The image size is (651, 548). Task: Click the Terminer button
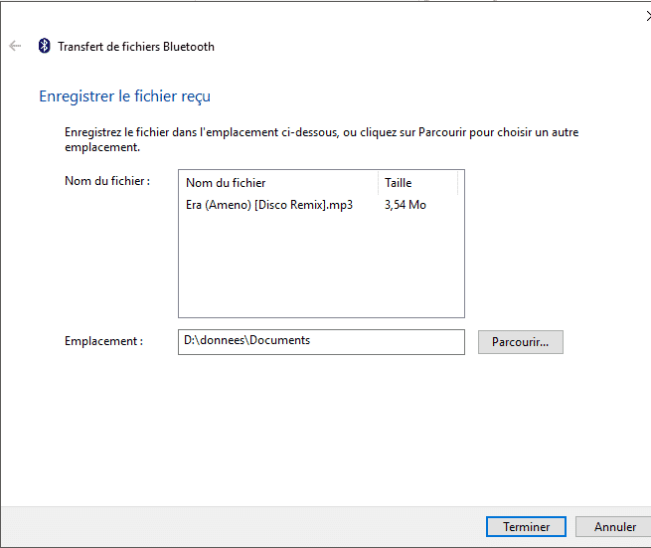pos(526,526)
